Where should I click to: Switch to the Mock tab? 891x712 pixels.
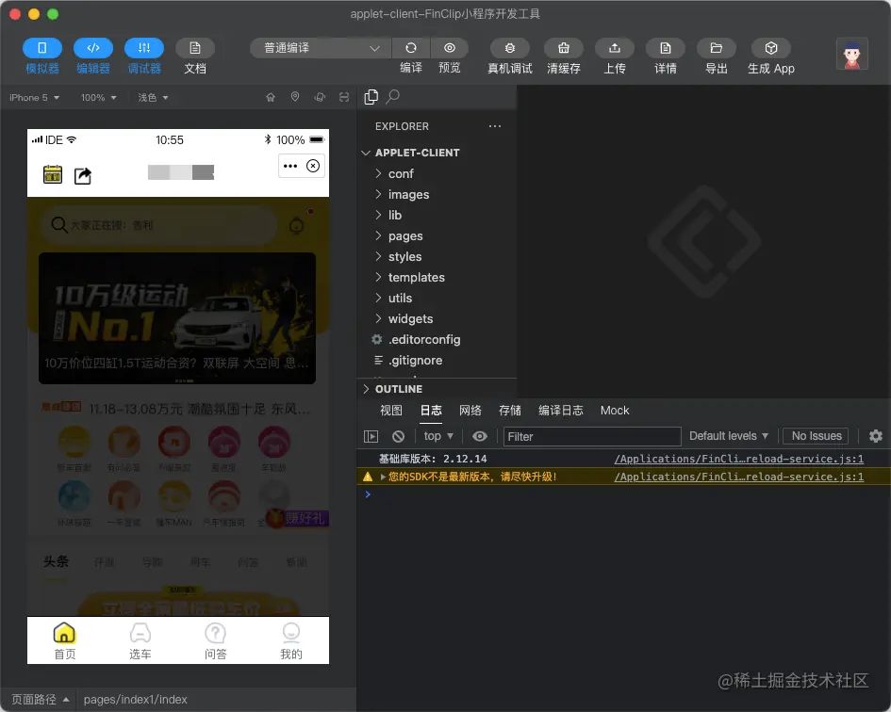(615, 411)
